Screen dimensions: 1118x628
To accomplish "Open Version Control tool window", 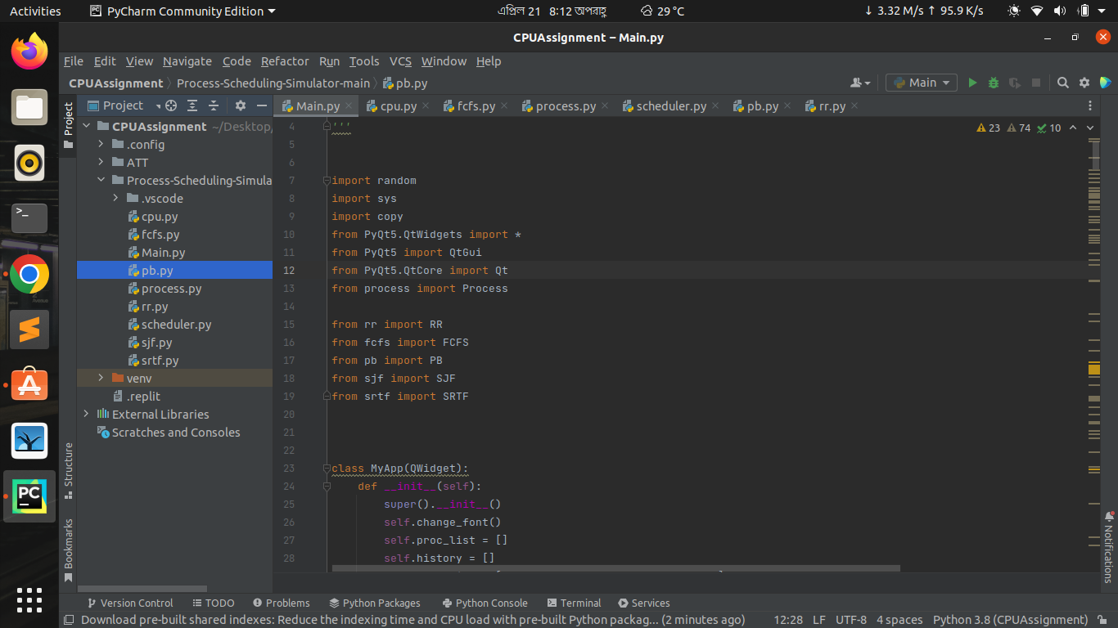I will point(129,603).
